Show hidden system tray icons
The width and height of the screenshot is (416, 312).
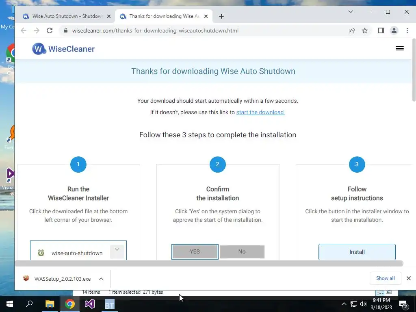tap(344, 304)
